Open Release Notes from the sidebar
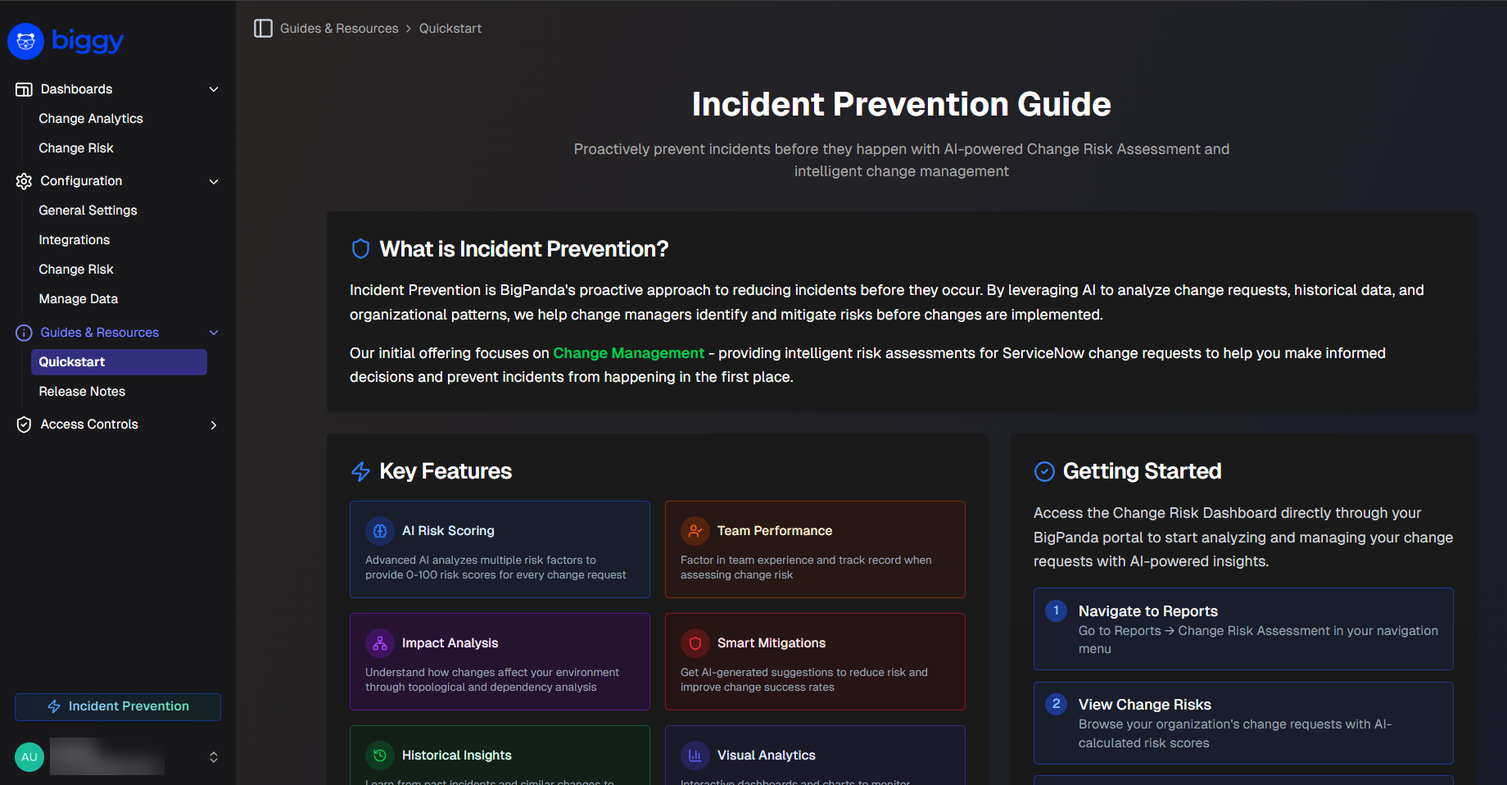Screen dimensions: 1507x785 click(x=81, y=391)
